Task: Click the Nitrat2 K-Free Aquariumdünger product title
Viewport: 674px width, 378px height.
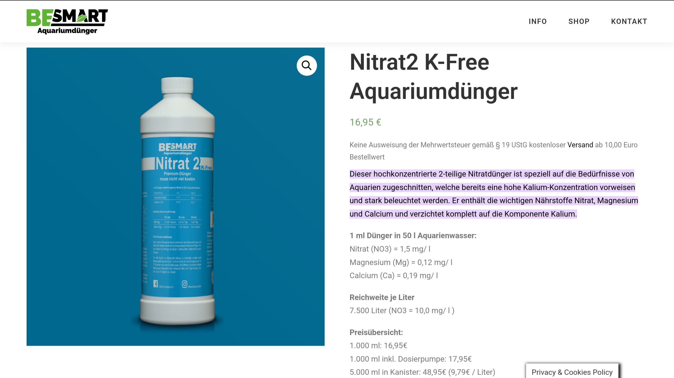Action: pyautogui.click(x=433, y=77)
